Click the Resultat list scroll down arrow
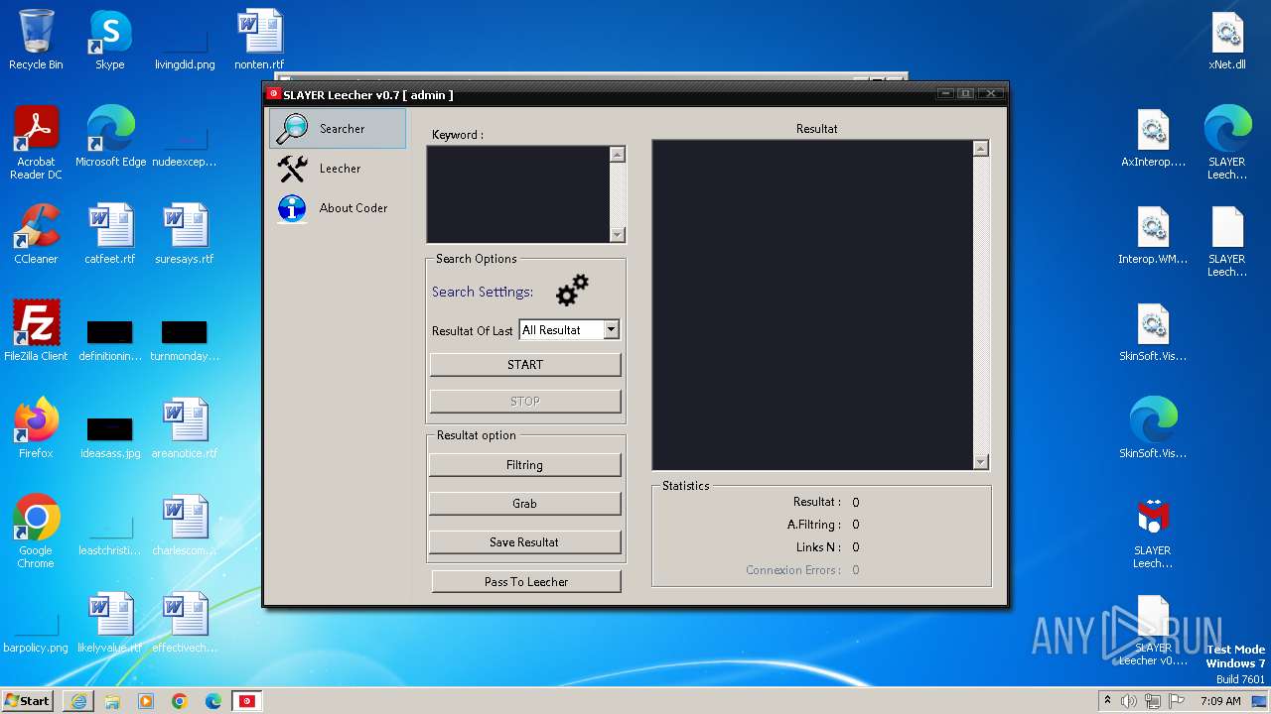The width and height of the screenshot is (1271, 714). [x=981, y=461]
